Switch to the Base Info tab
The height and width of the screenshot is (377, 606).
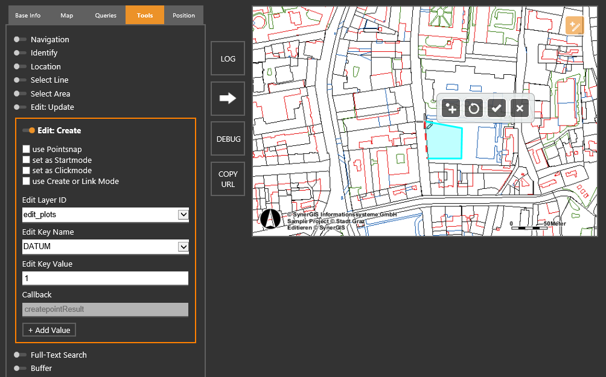[28, 15]
